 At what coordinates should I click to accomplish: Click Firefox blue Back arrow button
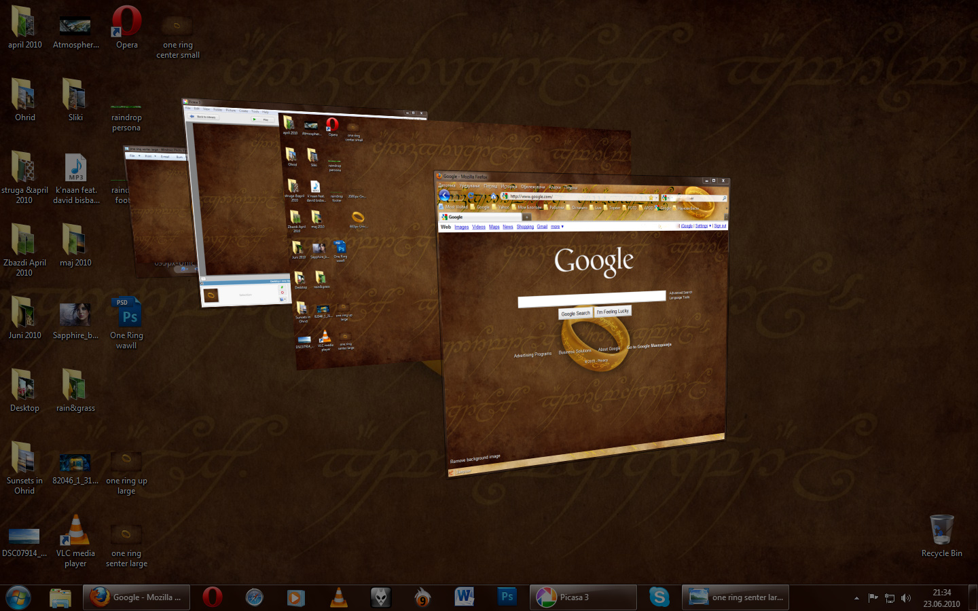444,196
